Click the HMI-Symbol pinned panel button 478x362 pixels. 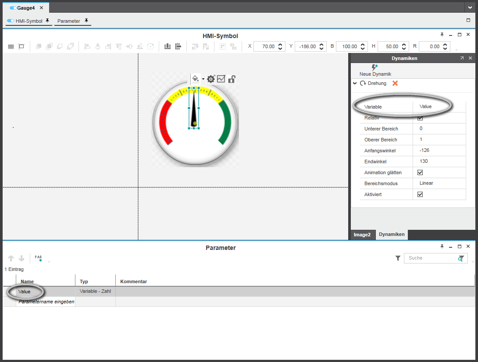29,21
